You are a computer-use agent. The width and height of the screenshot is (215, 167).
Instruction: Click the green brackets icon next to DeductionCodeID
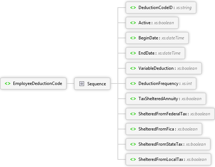pyautogui.click(x=133, y=8)
